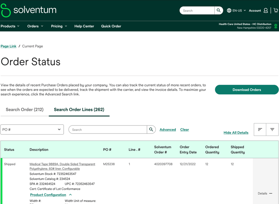Click the Ordered Quantity column header

click(x=212, y=150)
